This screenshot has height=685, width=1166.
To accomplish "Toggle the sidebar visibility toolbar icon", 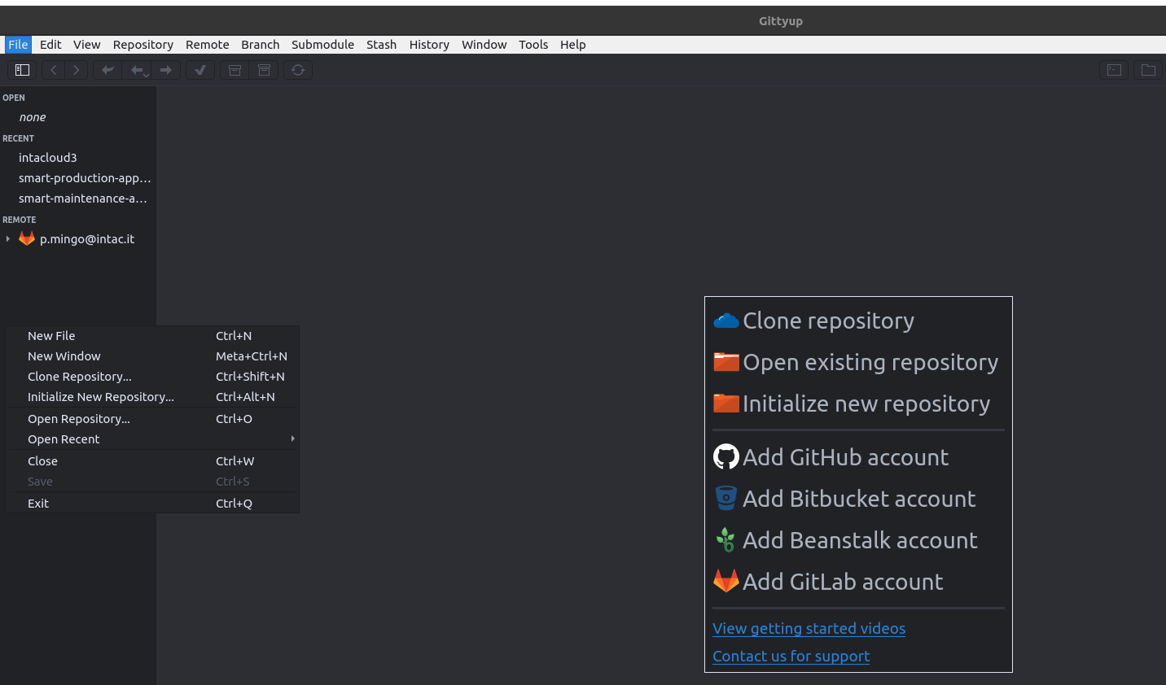I will pos(22,70).
